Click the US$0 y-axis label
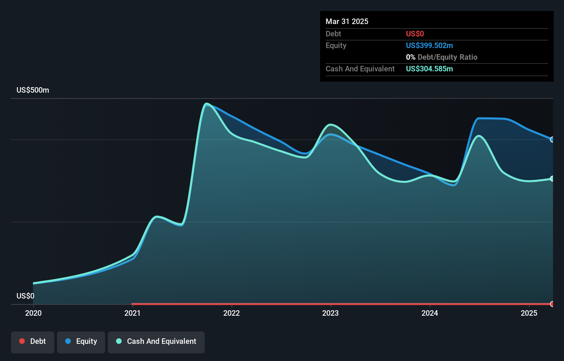The image size is (564, 361). (25, 296)
